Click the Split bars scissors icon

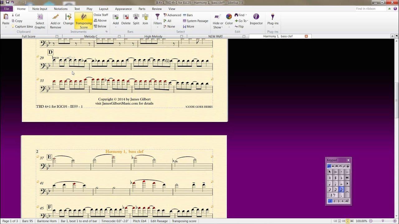coord(136,16)
